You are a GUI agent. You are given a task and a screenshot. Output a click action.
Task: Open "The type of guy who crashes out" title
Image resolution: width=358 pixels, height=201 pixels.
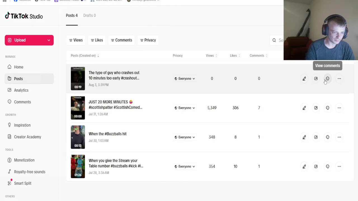pos(114,75)
